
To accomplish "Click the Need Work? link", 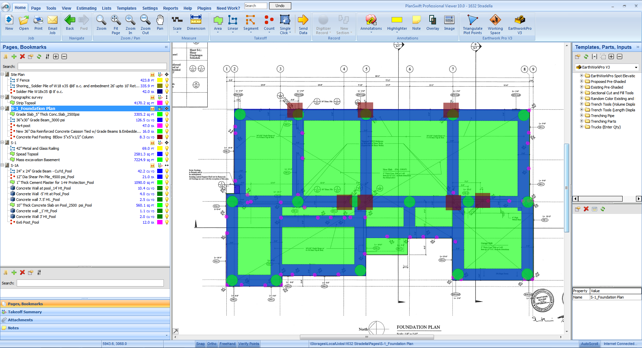I will pos(228,8).
